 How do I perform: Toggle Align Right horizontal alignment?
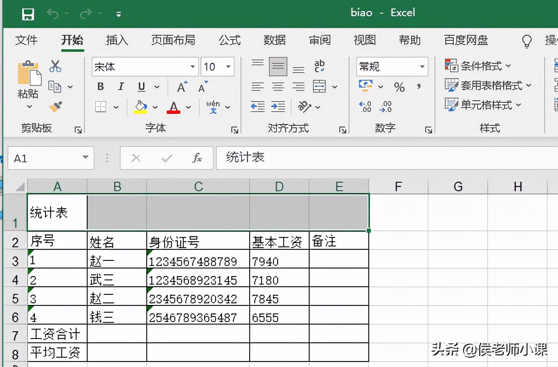pos(299,87)
